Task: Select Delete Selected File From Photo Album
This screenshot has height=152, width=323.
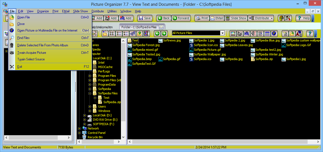Action: 50,45
